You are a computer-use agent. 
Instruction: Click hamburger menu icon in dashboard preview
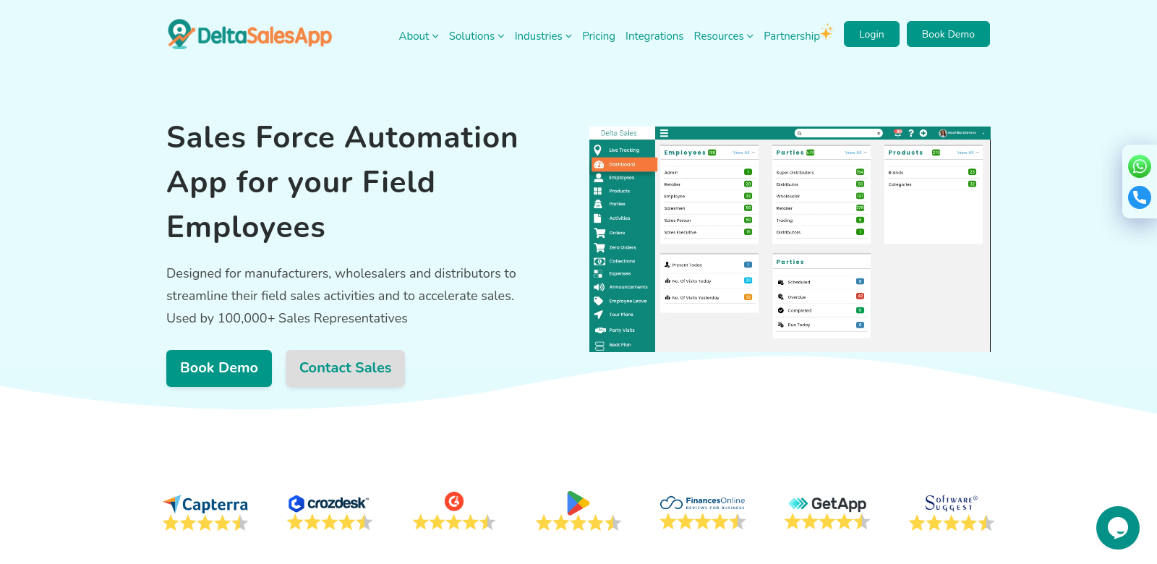coord(664,133)
